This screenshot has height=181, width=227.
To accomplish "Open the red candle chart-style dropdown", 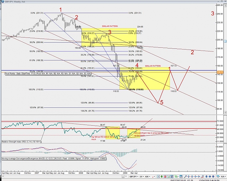I will pos(154,177).
